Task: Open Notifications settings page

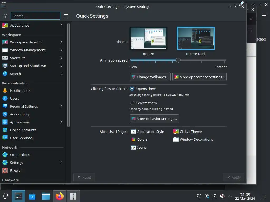Action: 33,90
